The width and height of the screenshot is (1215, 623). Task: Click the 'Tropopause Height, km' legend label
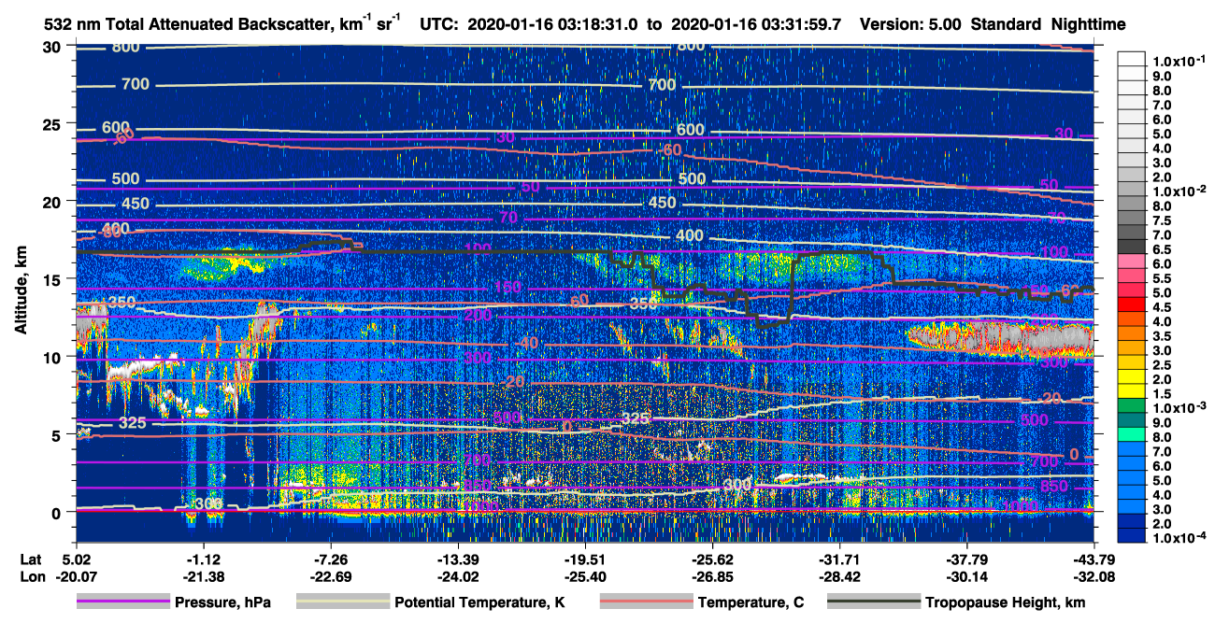point(1004,602)
